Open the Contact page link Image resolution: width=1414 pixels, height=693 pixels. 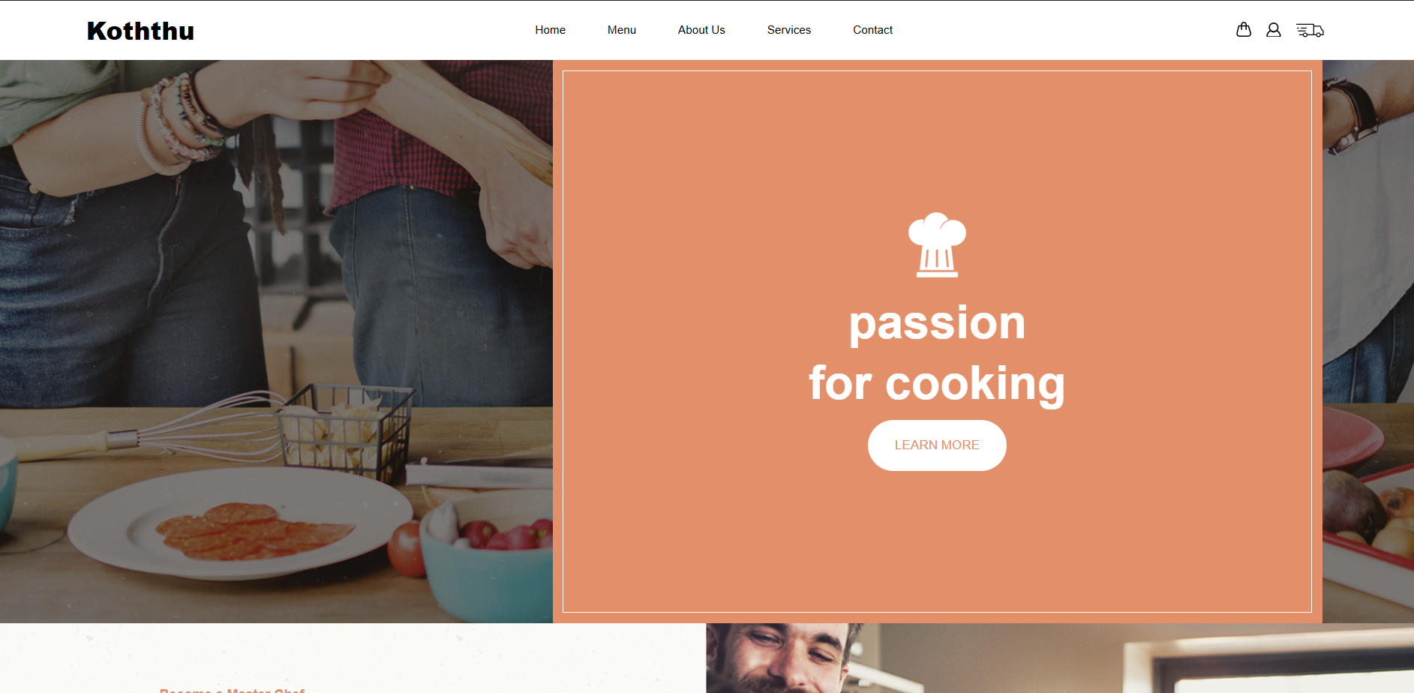[872, 30]
